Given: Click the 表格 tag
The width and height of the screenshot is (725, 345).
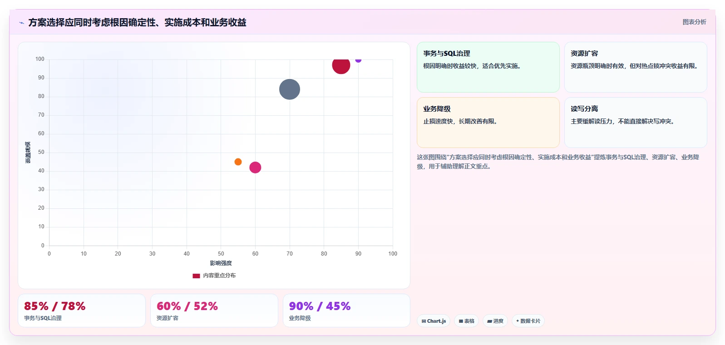Looking at the screenshot, I should pos(466,321).
